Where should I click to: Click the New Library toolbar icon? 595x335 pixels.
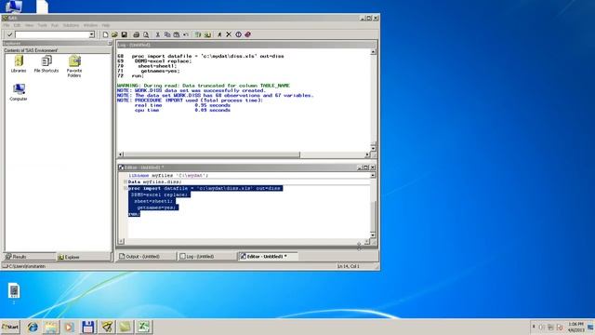point(198,34)
